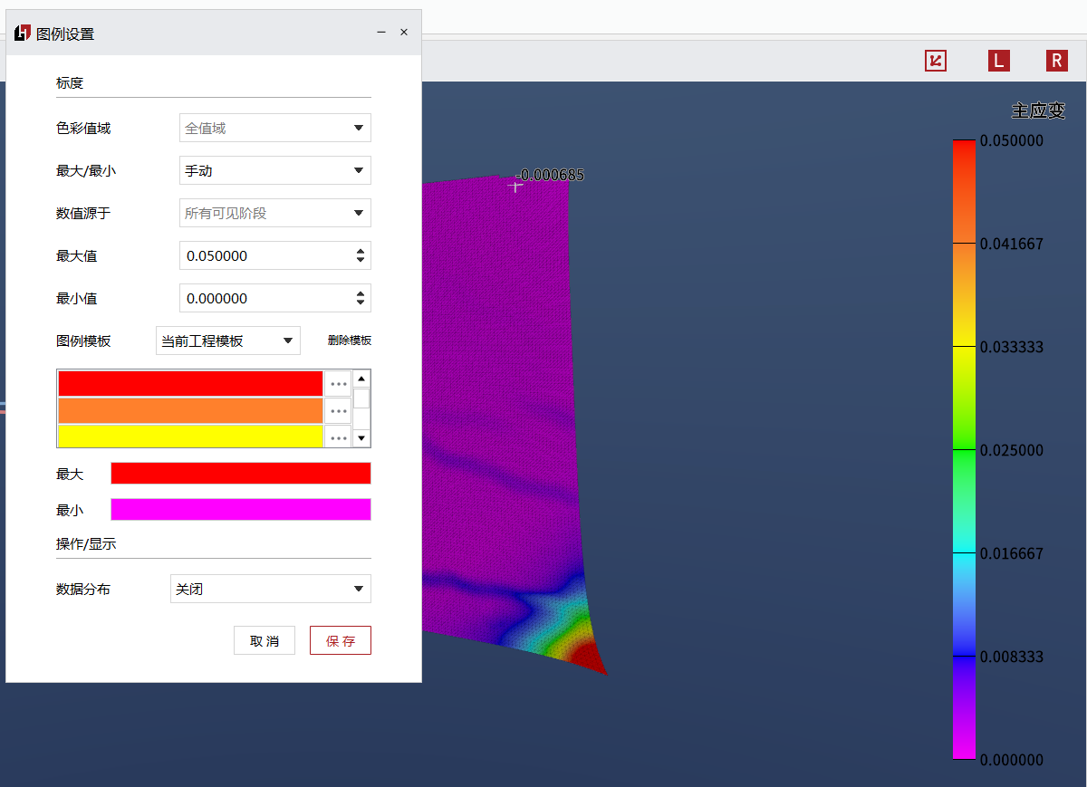This screenshot has width=1087, height=787.
Task: Click the red arrow view icon
Action: [935, 61]
